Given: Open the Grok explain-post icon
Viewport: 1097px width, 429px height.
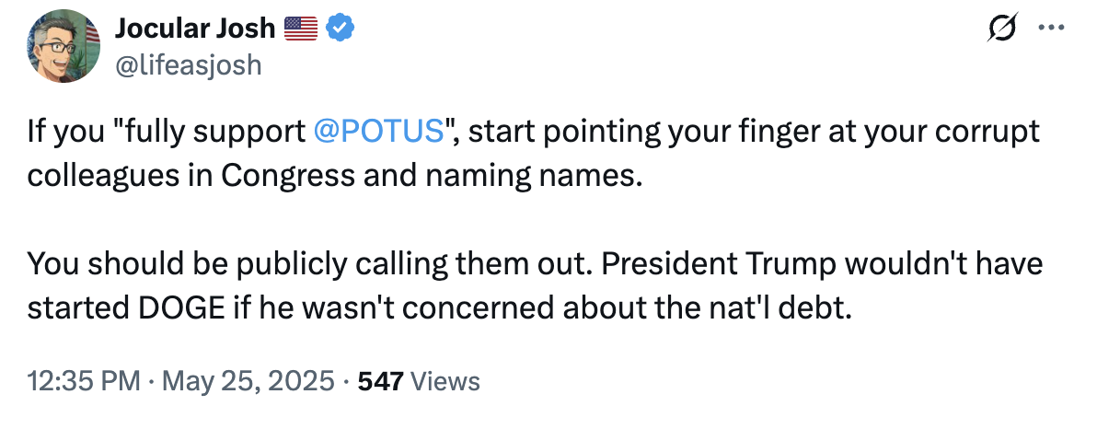Looking at the screenshot, I should tap(1002, 28).
